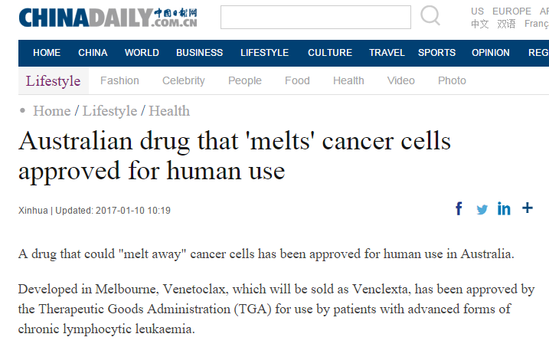Switch to Chinese 中文 language version

point(479,24)
